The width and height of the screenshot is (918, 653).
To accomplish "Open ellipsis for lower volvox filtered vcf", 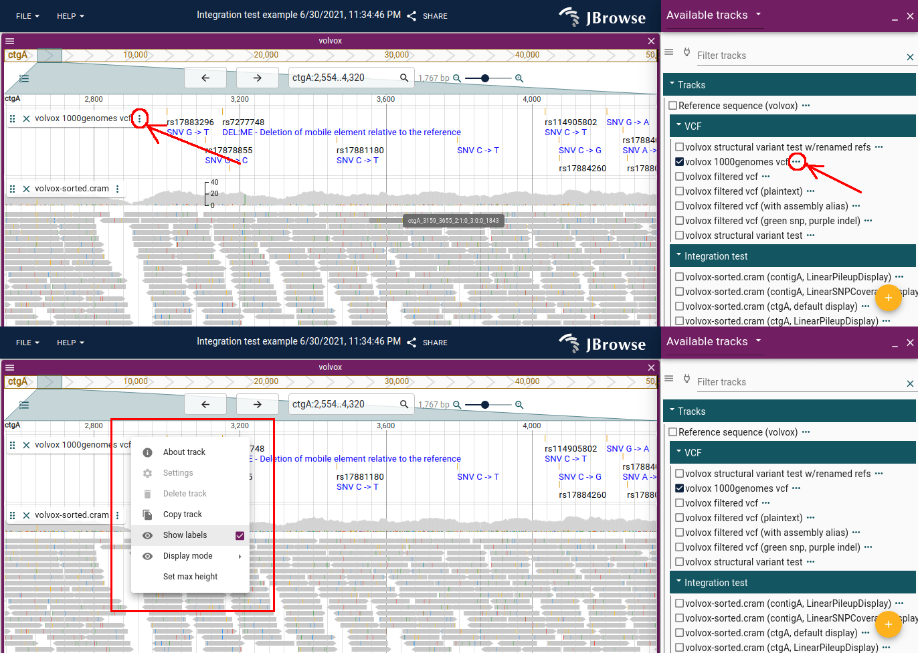I will 765,503.
